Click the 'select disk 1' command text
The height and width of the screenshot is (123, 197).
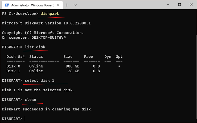click(x=39, y=80)
